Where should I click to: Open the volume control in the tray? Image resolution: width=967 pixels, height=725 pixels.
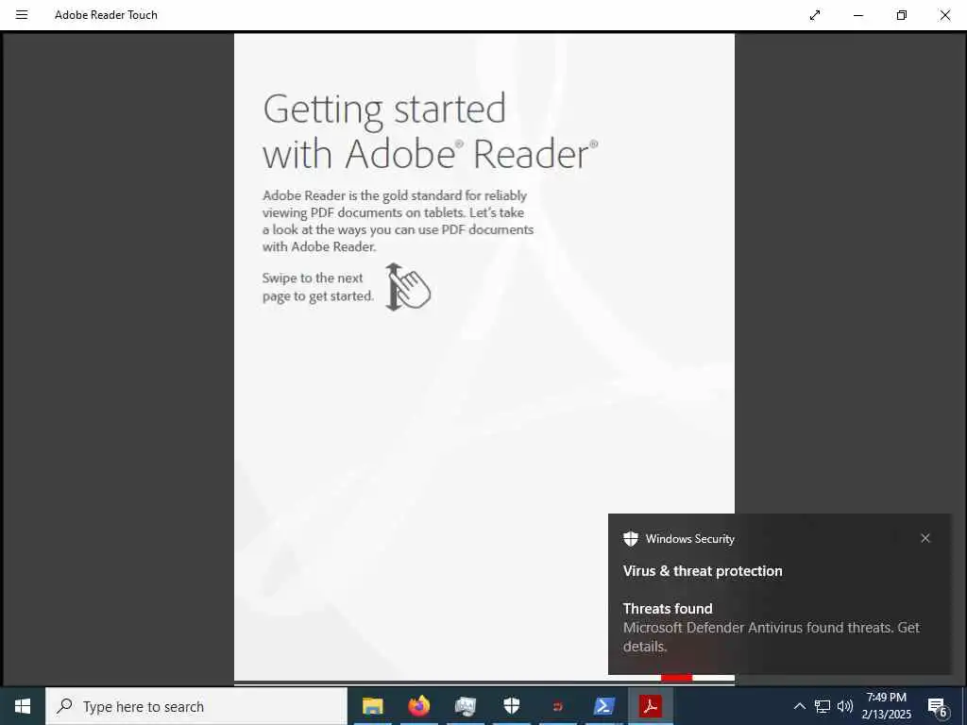point(845,706)
